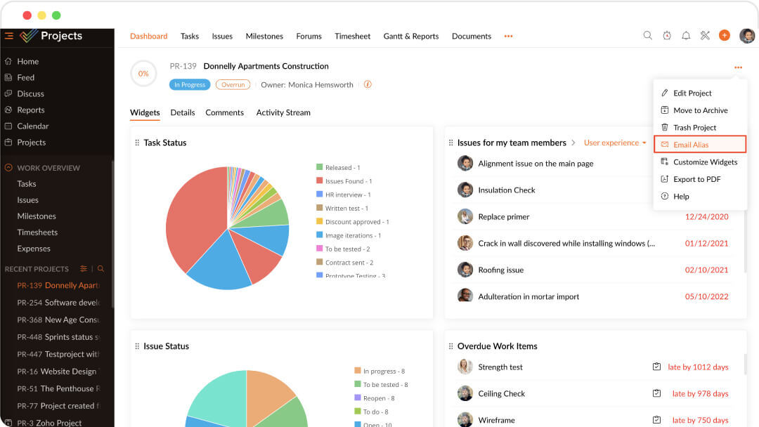Open project PR-254 Software development

tap(56, 303)
